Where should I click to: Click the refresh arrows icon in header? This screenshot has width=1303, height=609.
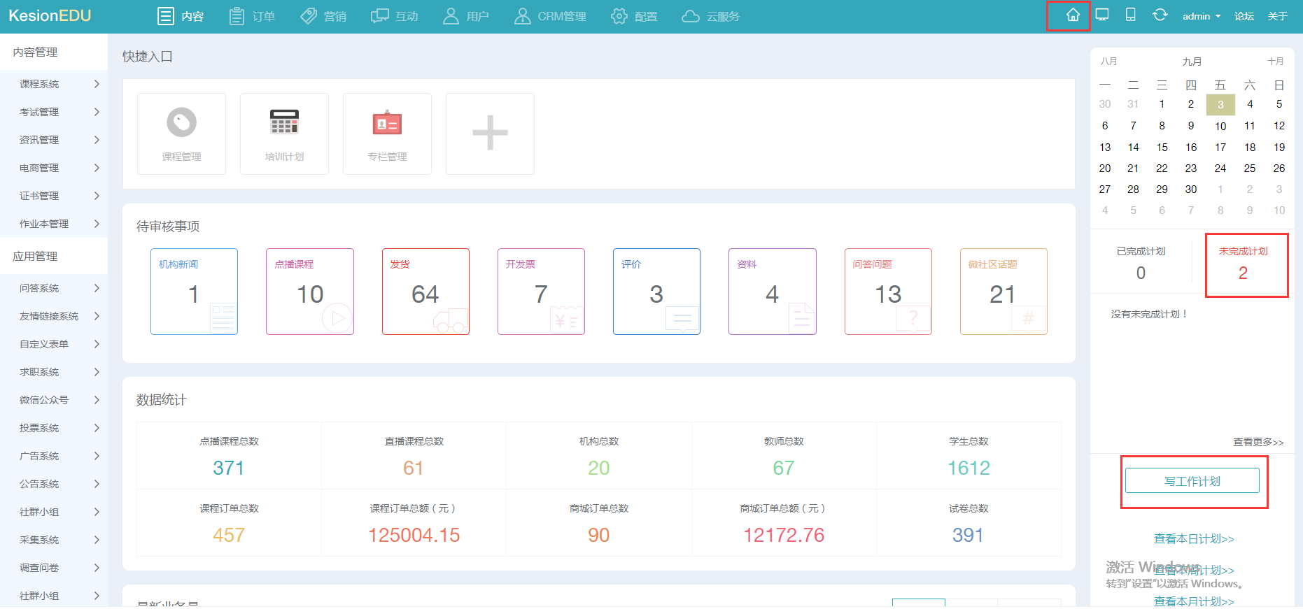[x=1160, y=15]
